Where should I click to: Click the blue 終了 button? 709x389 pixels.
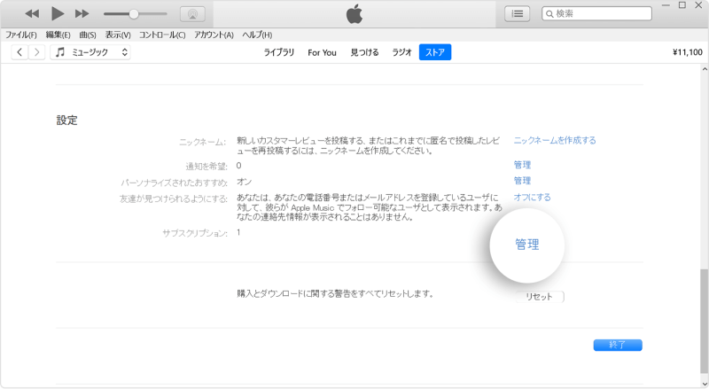618,345
